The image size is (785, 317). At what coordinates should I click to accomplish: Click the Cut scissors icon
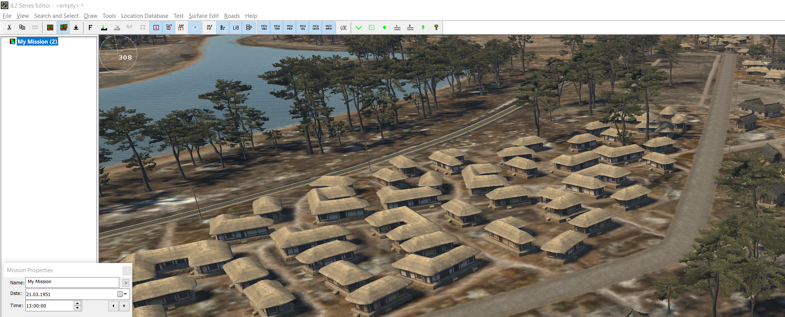click(9, 27)
